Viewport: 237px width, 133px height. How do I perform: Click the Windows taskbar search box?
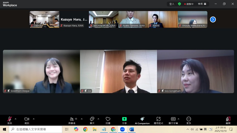point(36,129)
